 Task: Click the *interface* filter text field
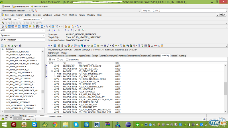pos(25,40)
